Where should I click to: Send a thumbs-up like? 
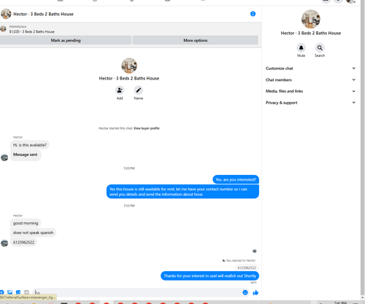(255, 292)
